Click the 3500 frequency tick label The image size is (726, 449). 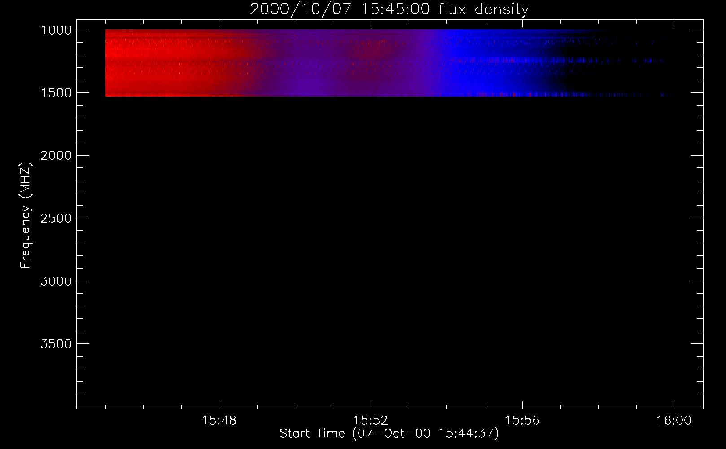point(57,344)
